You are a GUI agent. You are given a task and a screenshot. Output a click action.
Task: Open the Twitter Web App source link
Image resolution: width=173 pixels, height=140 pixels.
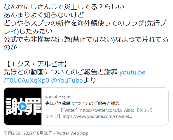pos(72,133)
